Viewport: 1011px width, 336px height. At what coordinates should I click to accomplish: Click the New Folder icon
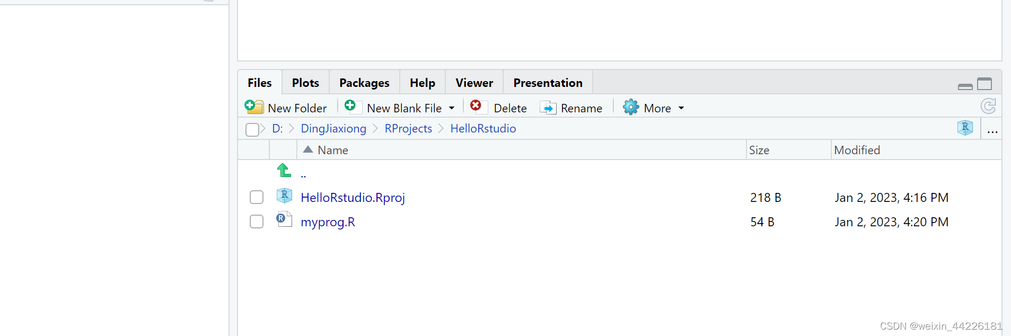click(x=254, y=107)
